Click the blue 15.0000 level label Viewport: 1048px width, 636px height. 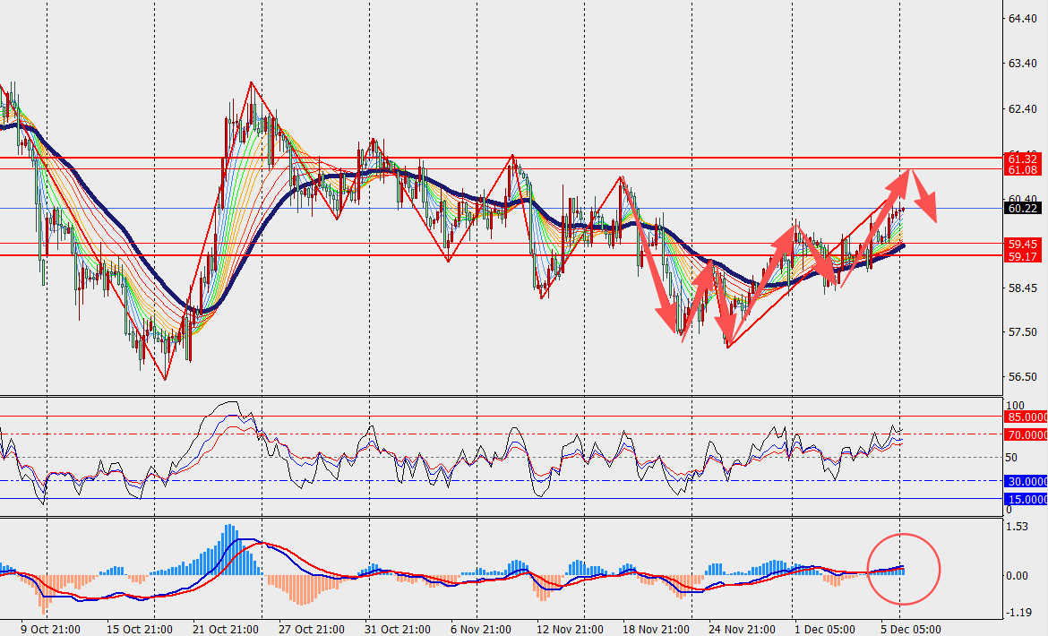[x=1027, y=499]
